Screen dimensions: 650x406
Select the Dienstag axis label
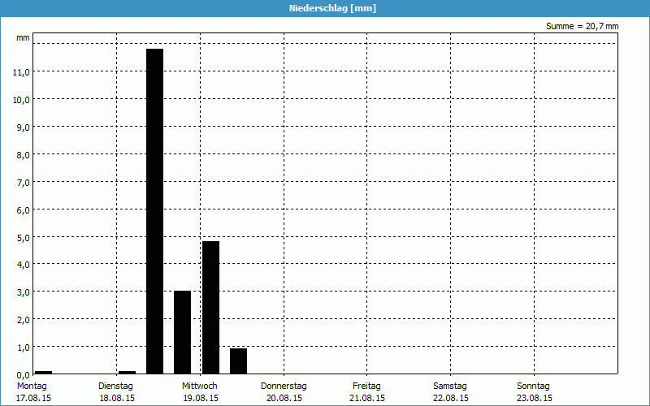115,386
